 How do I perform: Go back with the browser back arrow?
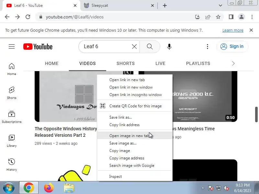(7, 17)
